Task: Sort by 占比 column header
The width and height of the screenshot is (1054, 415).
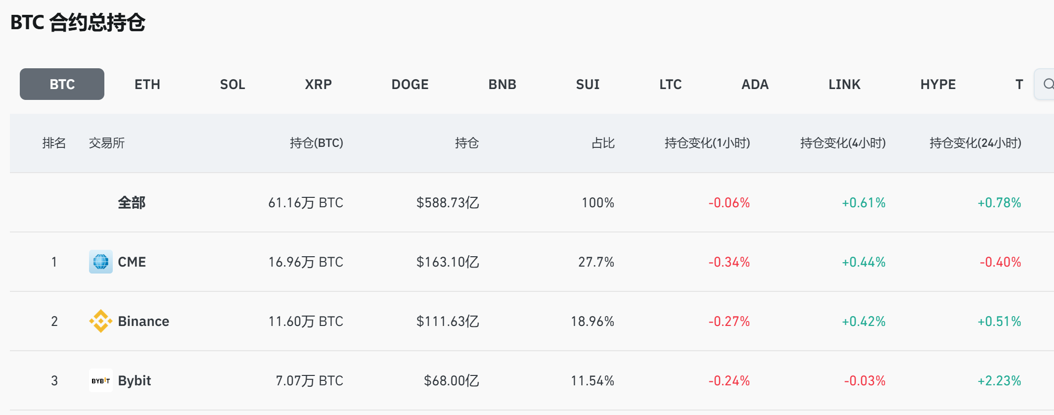Action: click(x=603, y=143)
